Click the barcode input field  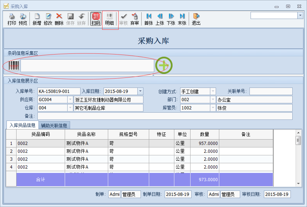coord(87,66)
